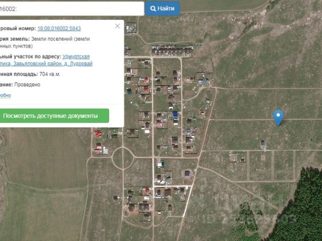The image size is (322, 241).
Task: Select the blue location pin marker
Action: (x=278, y=117)
